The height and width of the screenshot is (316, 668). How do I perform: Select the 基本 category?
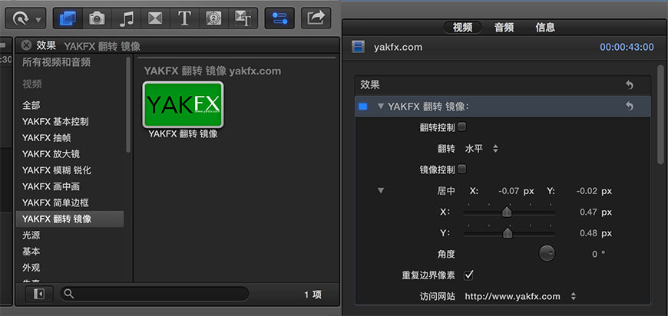click(31, 252)
